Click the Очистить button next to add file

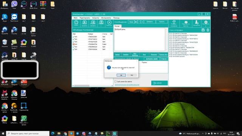click(x=164, y=59)
